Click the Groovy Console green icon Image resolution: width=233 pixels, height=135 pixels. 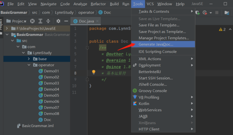click(135, 91)
